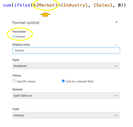Click the sum function in formula
The width and height of the screenshot is (133, 127).
[7, 5]
